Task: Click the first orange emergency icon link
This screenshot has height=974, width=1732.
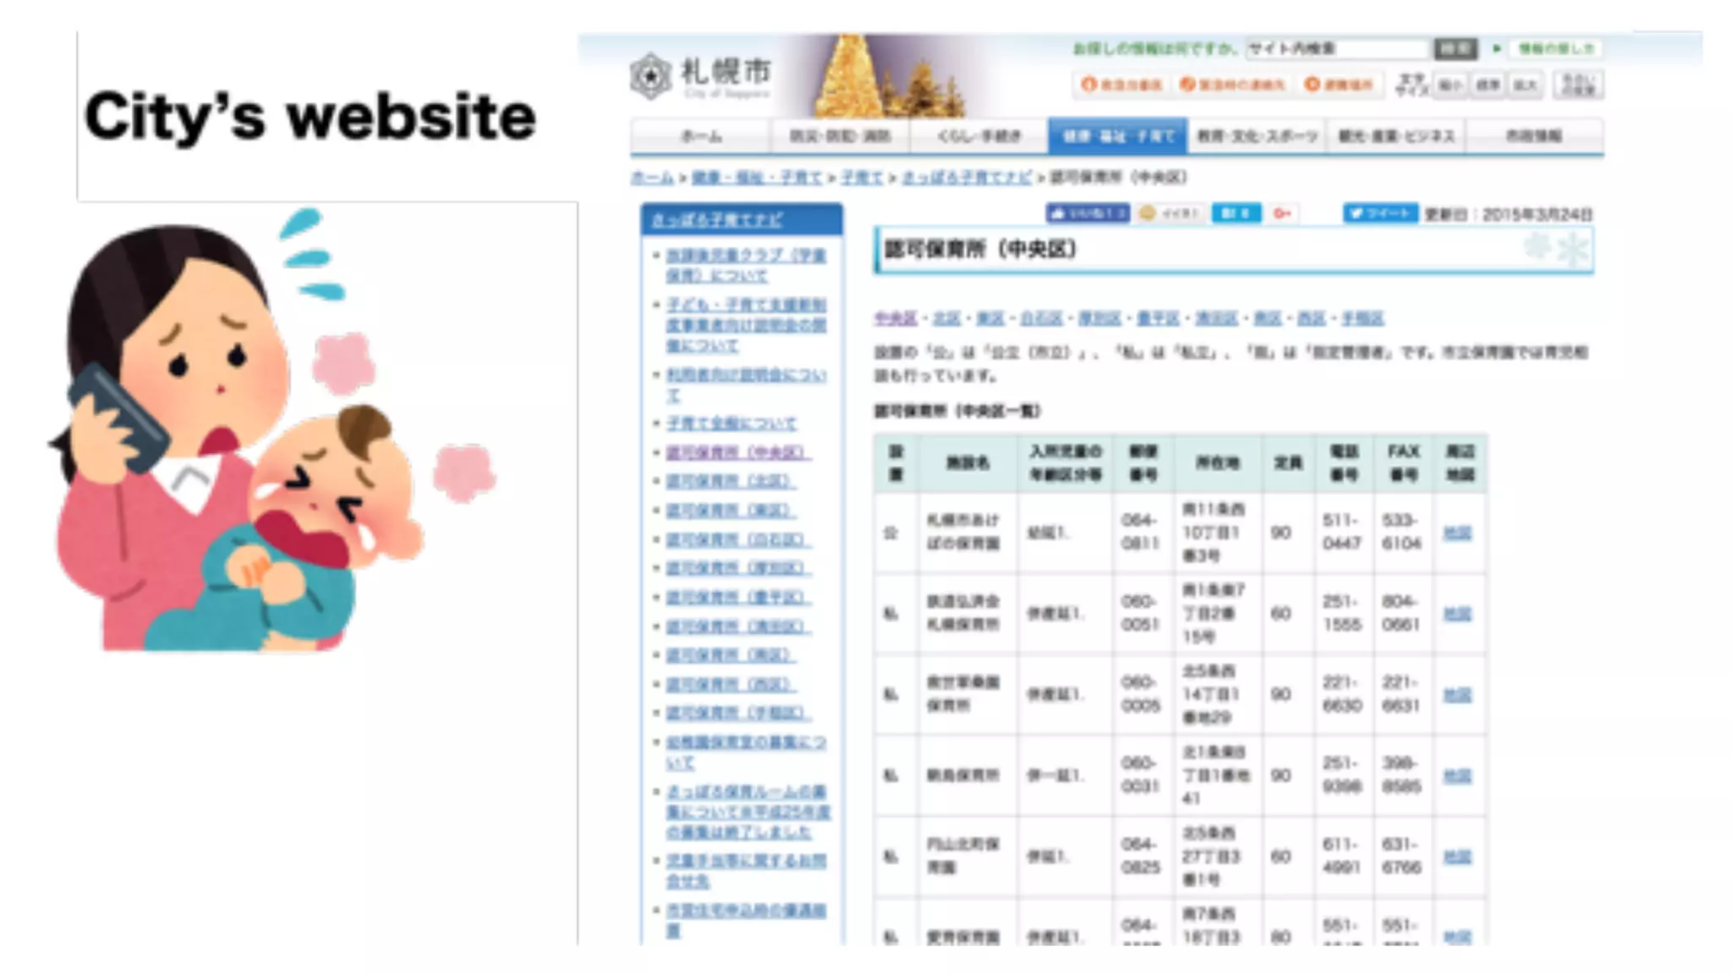Action: click(x=1121, y=85)
